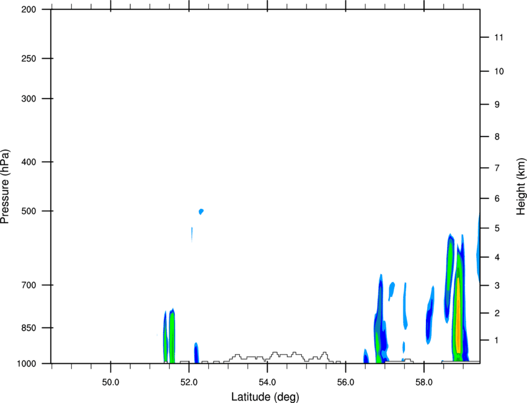The width and height of the screenshot is (527, 403).
Task: Click latitude tick label 56.0
Action: (x=346, y=383)
